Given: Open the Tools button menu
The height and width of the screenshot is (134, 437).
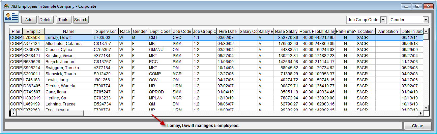Looking at the screenshot, I should (x=63, y=20).
